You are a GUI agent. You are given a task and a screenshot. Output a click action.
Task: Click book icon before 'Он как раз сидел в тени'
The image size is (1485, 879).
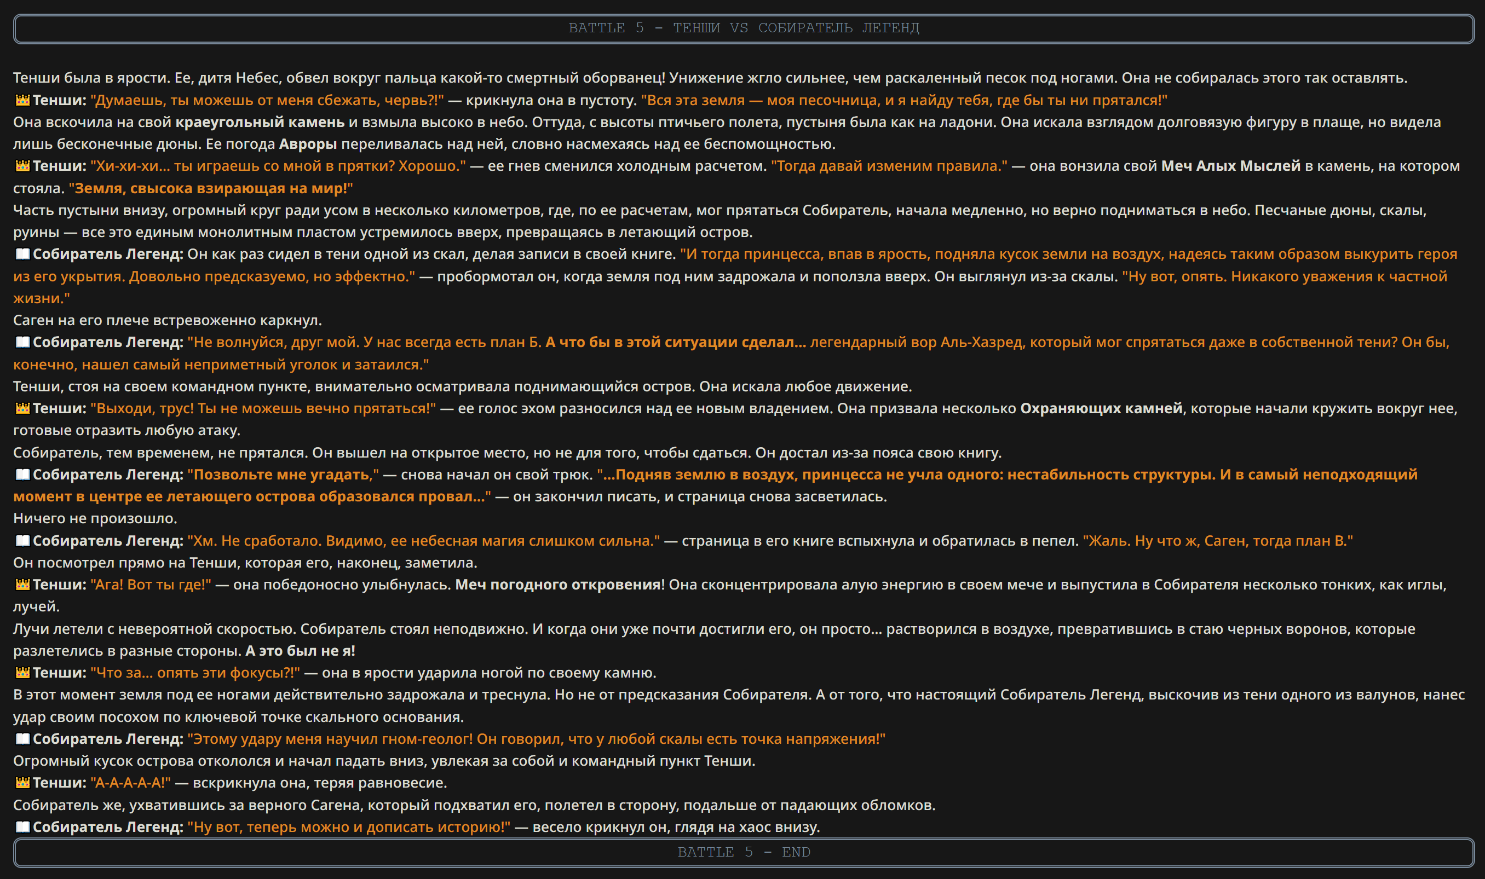(22, 254)
